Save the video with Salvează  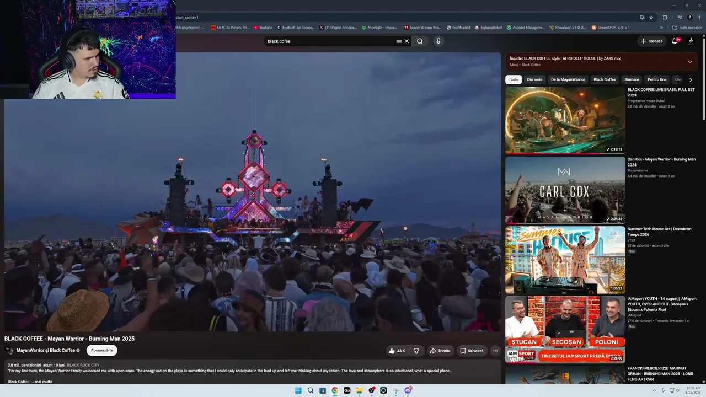(472, 351)
